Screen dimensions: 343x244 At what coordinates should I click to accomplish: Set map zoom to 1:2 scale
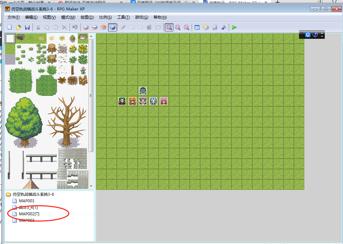coord(178,27)
